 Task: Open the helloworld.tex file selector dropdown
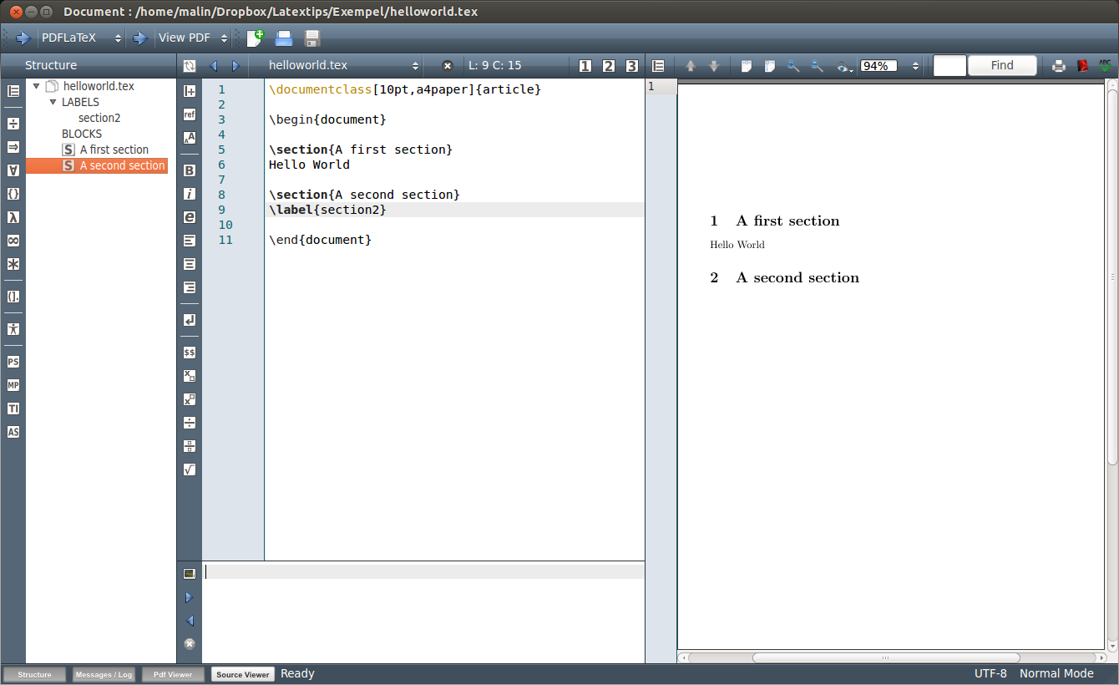pyautogui.click(x=343, y=65)
